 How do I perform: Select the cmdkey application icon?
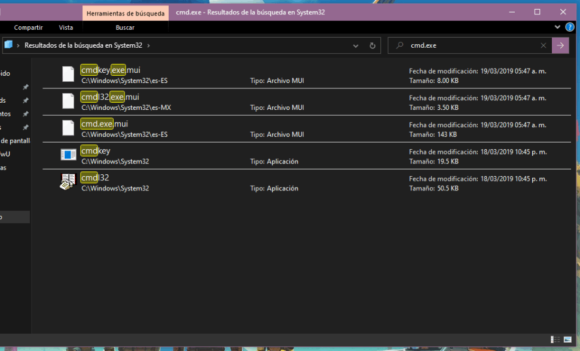(68, 155)
